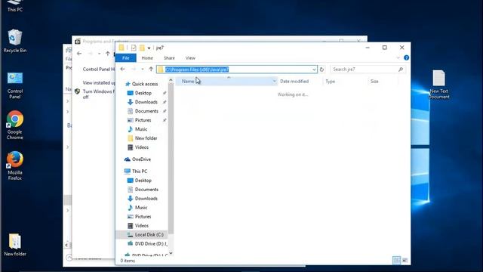Select pinned Desktop under Quick access

(143, 93)
